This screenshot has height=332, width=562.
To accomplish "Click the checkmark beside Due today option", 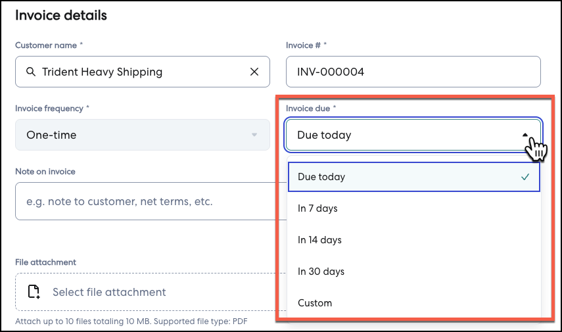I will (525, 177).
